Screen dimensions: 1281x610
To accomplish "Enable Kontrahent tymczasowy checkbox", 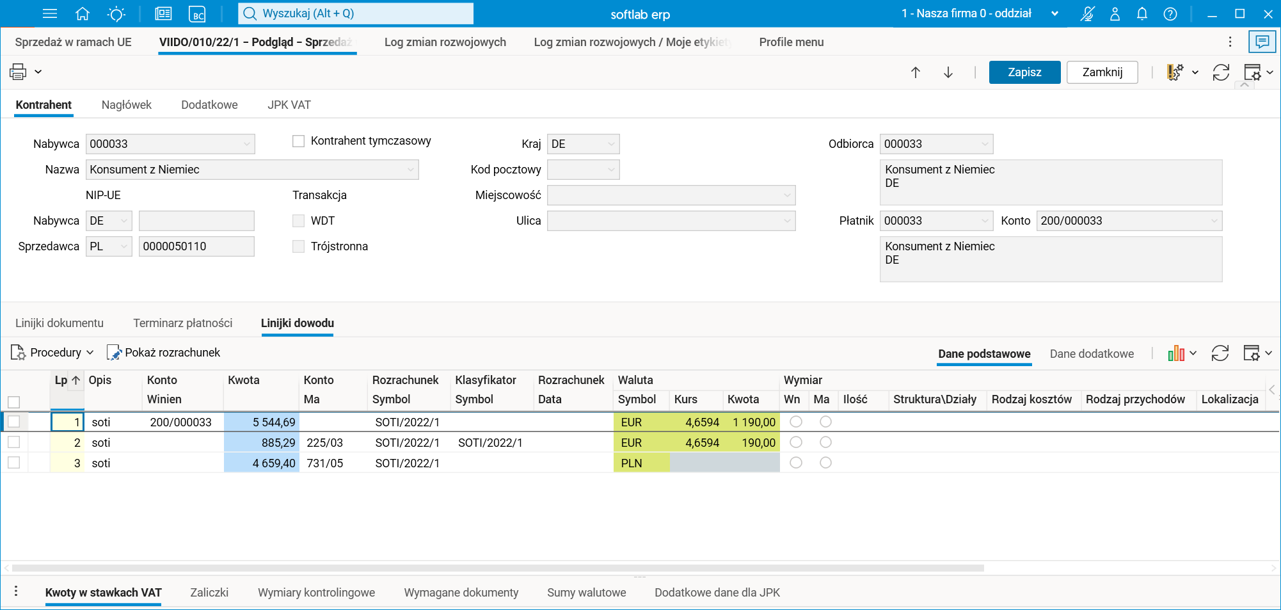I will (298, 141).
